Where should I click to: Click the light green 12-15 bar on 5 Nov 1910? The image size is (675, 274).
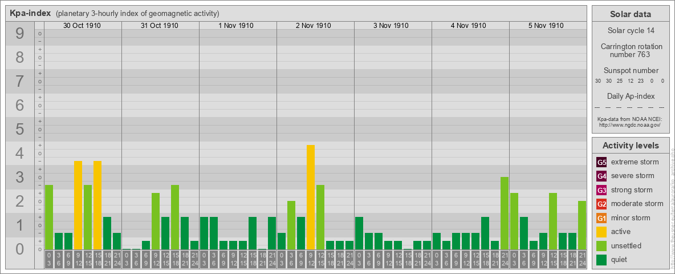click(553, 221)
